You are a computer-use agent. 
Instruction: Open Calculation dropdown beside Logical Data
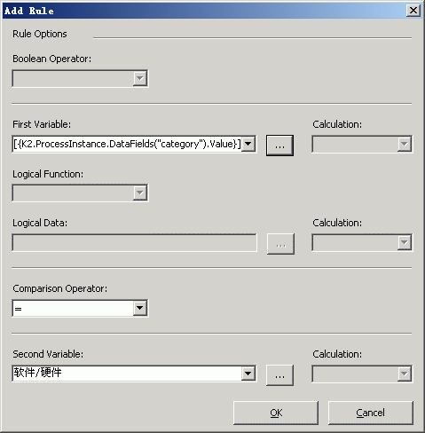pyautogui.click(x=404, y=243)
